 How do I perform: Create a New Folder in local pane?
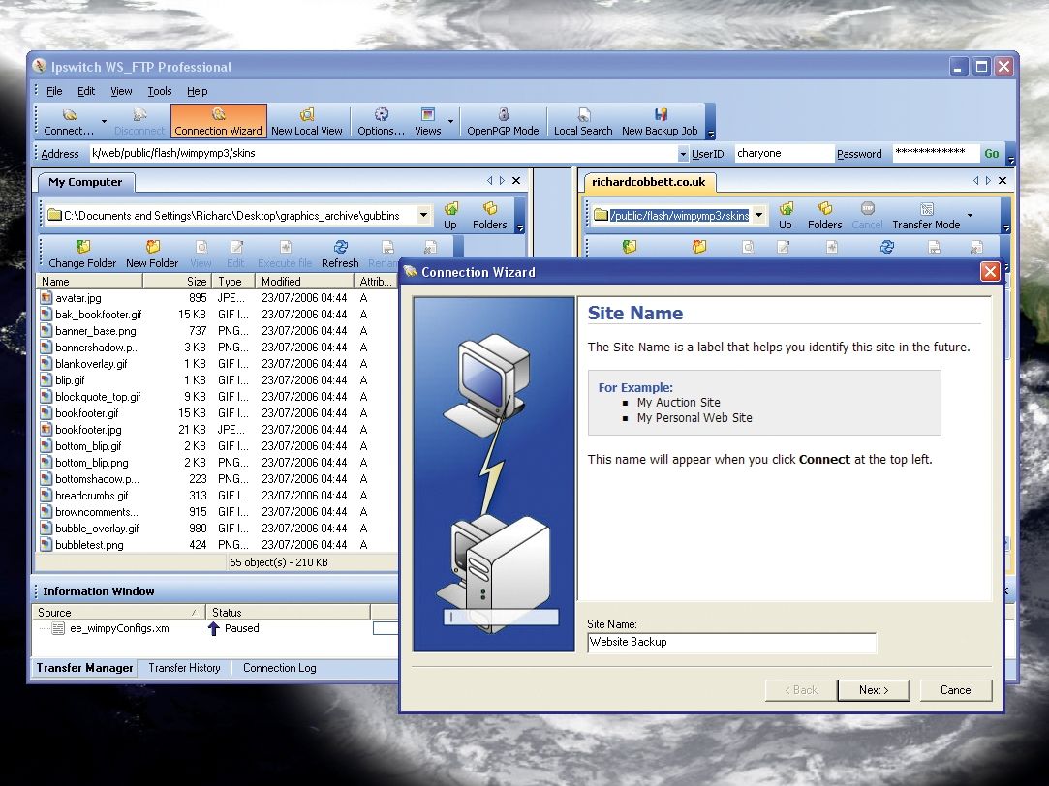152,254
